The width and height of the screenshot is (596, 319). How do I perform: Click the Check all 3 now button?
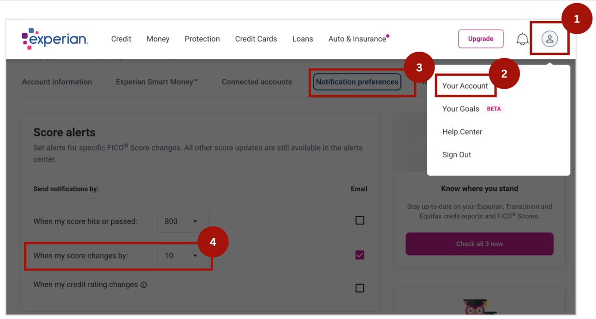pos(480,244)
